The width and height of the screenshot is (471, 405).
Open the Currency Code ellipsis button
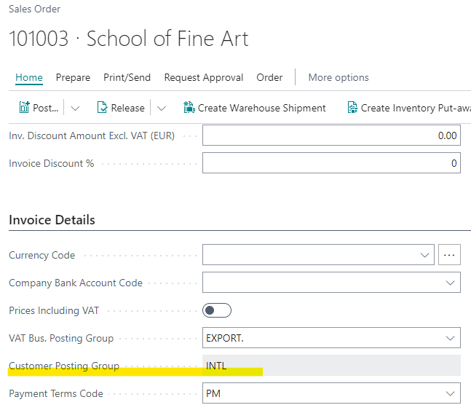[x=450, y=255]
